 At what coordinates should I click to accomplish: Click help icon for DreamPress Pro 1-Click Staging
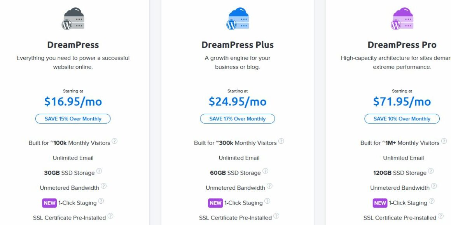pyautogui.click(x=432, y=201)
